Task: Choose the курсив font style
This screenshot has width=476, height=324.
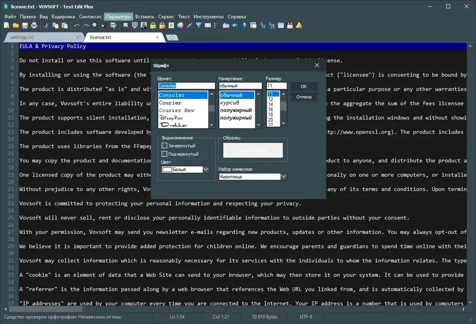Action: point(229,103)
